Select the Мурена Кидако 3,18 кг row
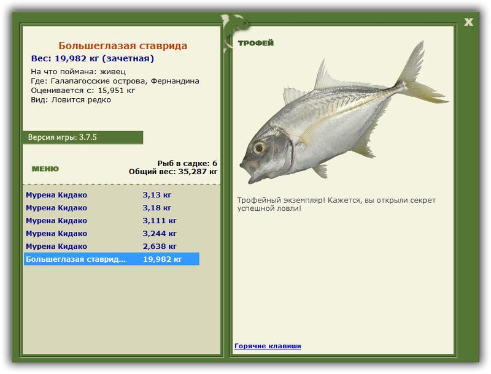 click(x=112, y=208)
